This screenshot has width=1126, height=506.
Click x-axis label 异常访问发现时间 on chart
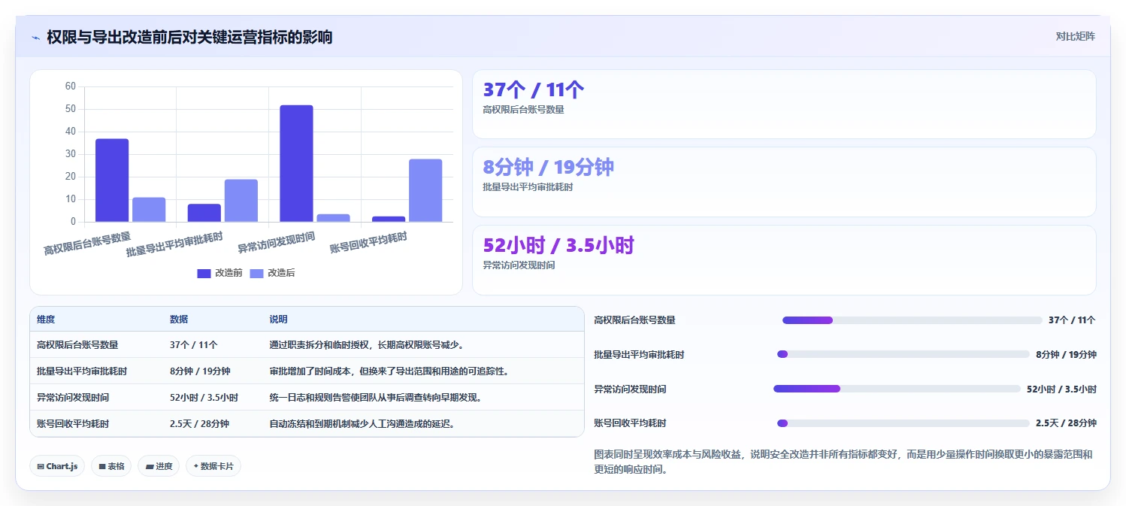click(277, 243)
